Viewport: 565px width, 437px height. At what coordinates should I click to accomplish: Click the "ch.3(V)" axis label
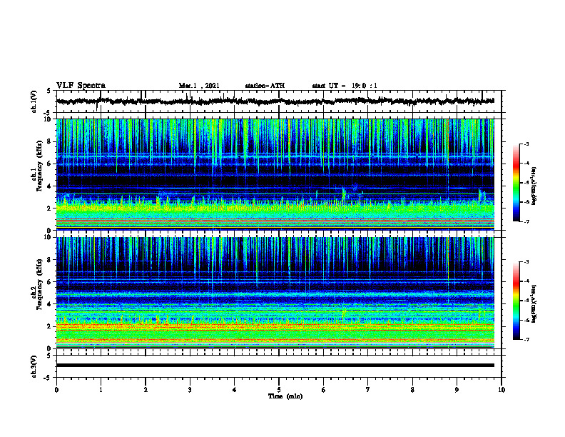[x=34, y=366]
